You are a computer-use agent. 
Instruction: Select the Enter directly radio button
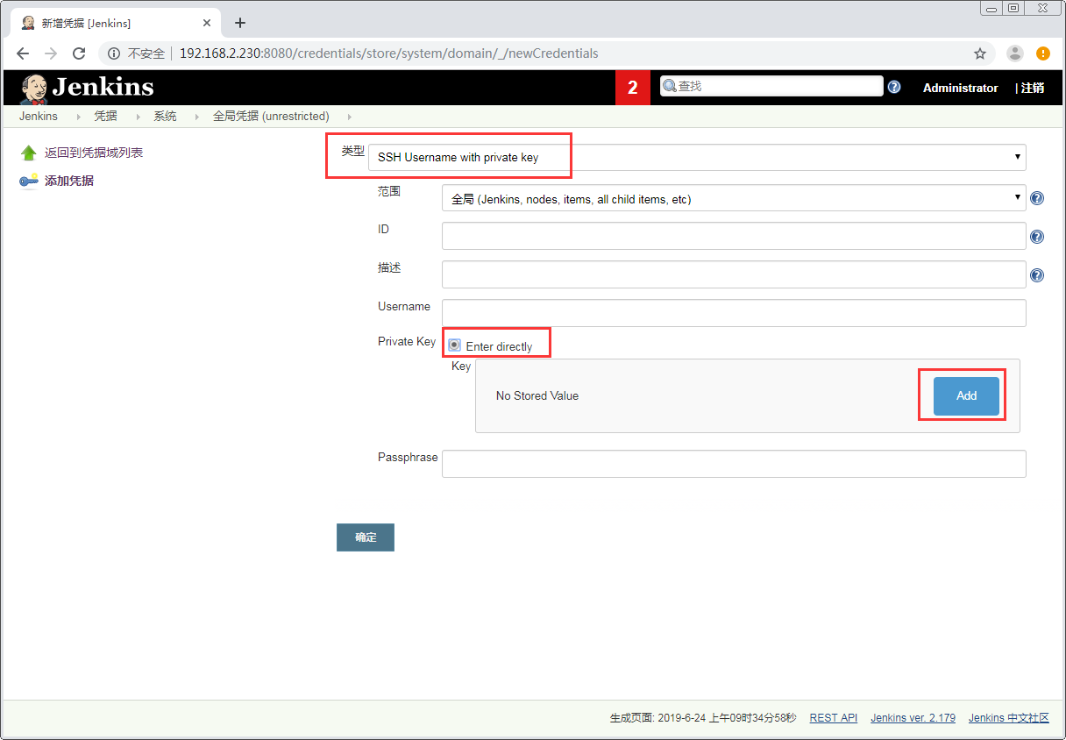click(454, 345)
